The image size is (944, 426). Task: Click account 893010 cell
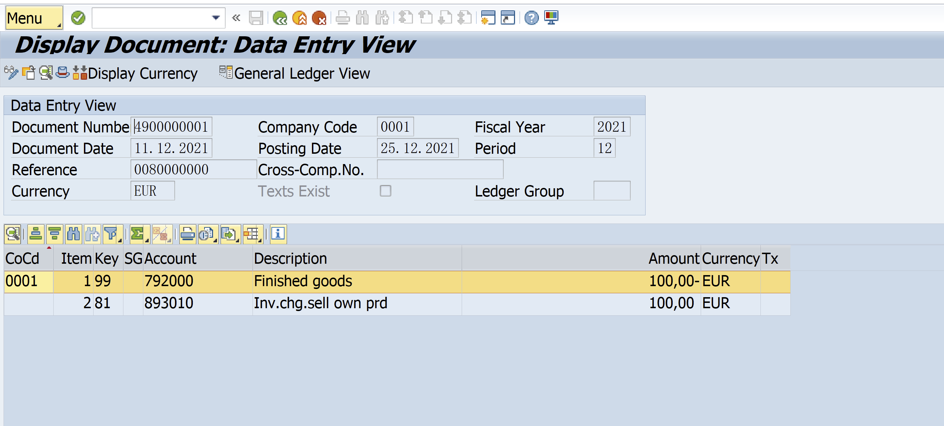[x=198, y=303]
